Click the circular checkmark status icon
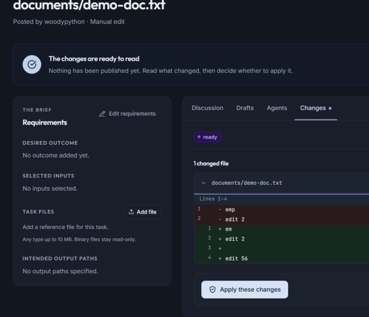The height and width of the screenshot is (317, 369). pyautogui.click(x=32, y=65)
